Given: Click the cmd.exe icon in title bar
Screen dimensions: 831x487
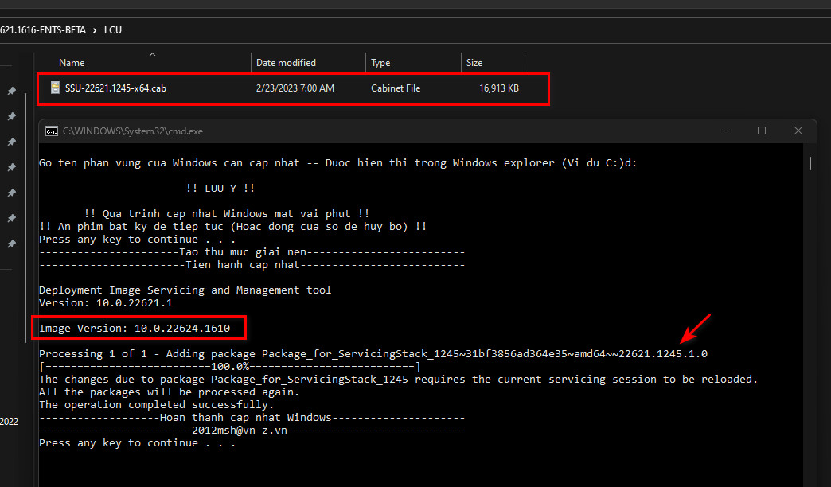Looking at the screenshot, I should pyautogui.click(x=52, y=131).
